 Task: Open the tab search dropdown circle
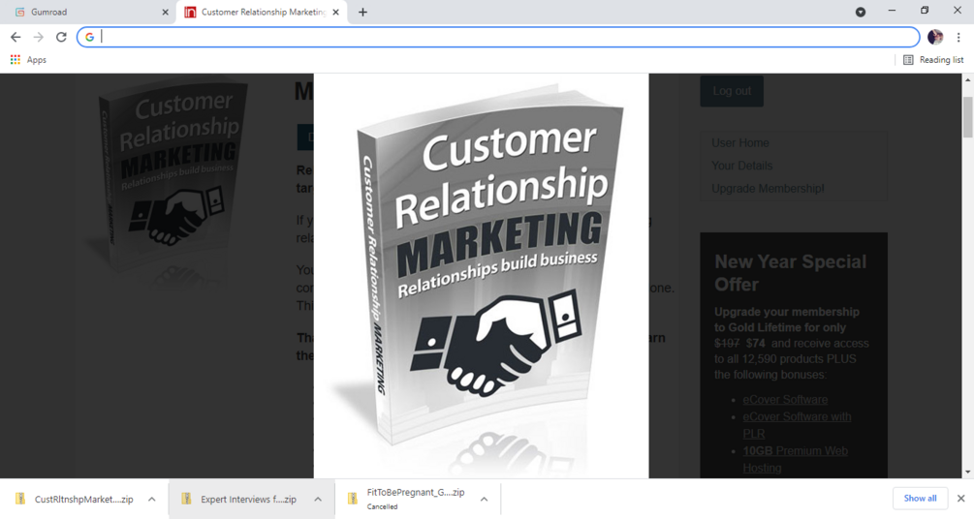861,12
